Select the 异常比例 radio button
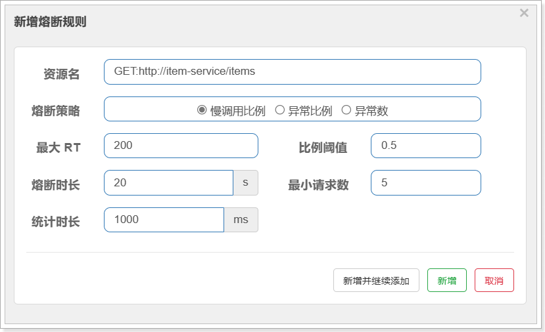The width and height of the screenshot is (545, 332). 279,110
